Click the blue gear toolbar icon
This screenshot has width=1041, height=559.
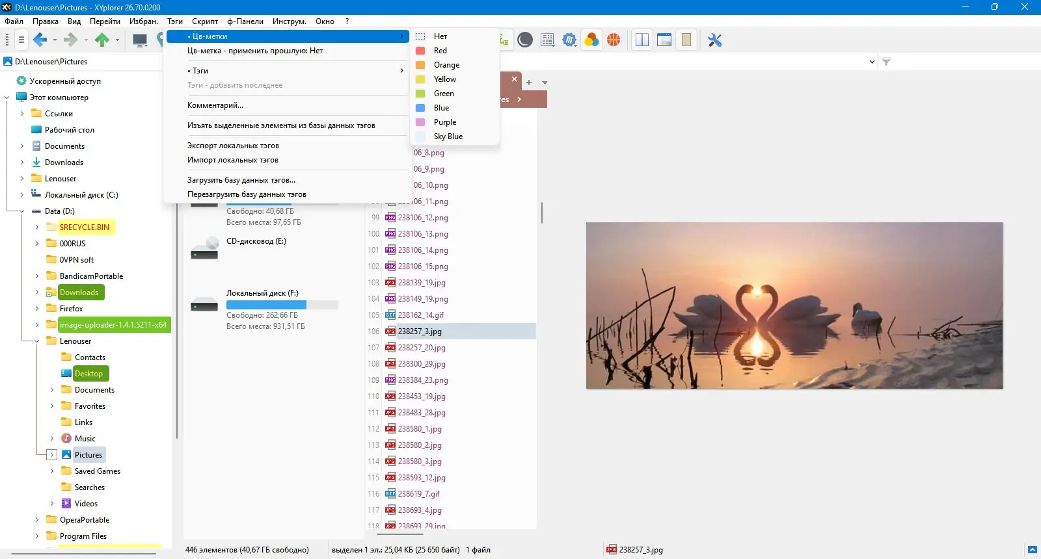coord(570,40)
